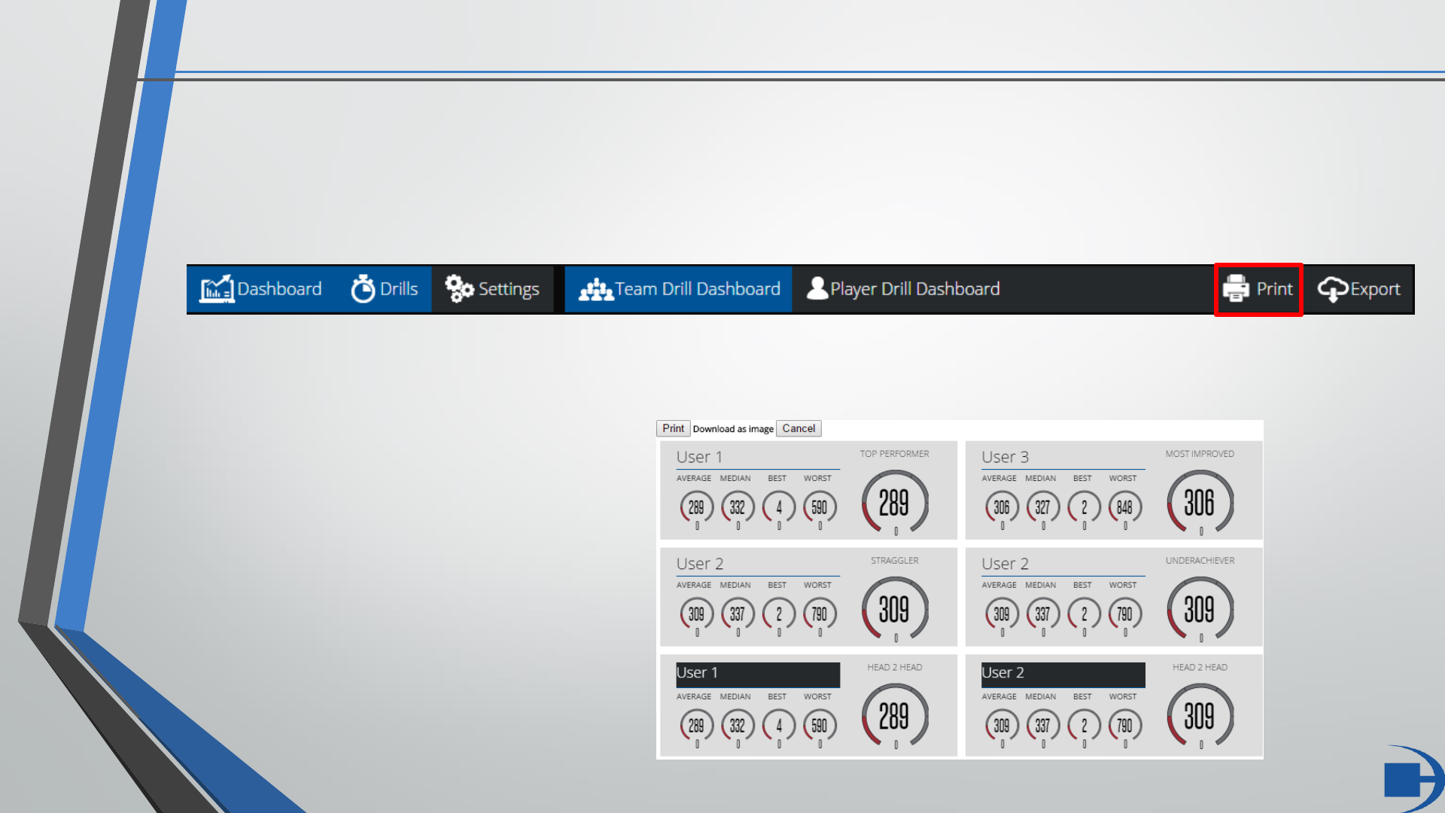Viewport: 1445px width, 813px height.
Task: Click the Team Drill Dashboard group icon
Action: (596, 290)
